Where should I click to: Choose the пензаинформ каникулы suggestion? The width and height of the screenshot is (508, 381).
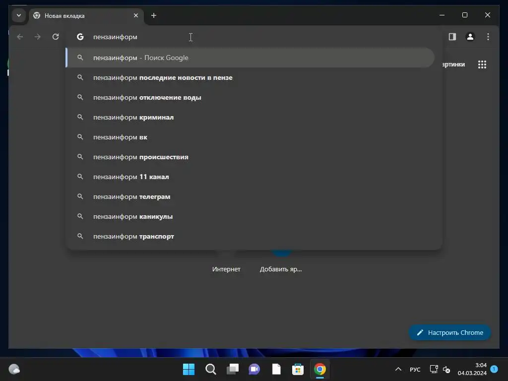tap(250, 216)
